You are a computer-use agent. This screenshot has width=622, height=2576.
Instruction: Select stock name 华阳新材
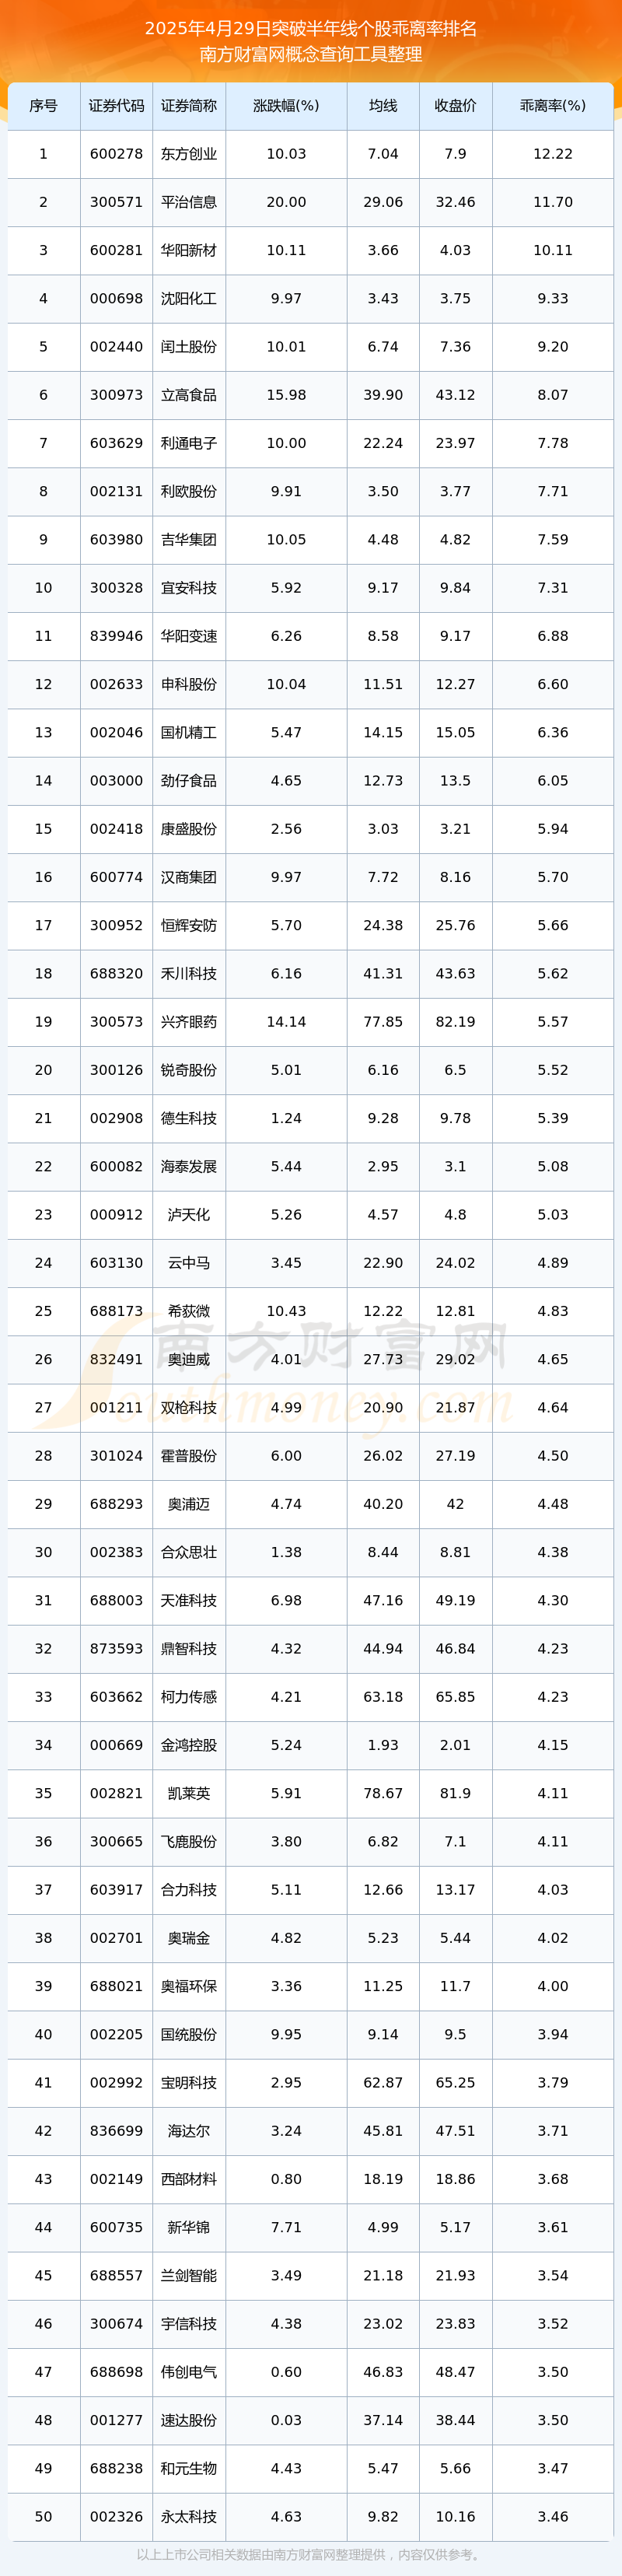point(189,250)
